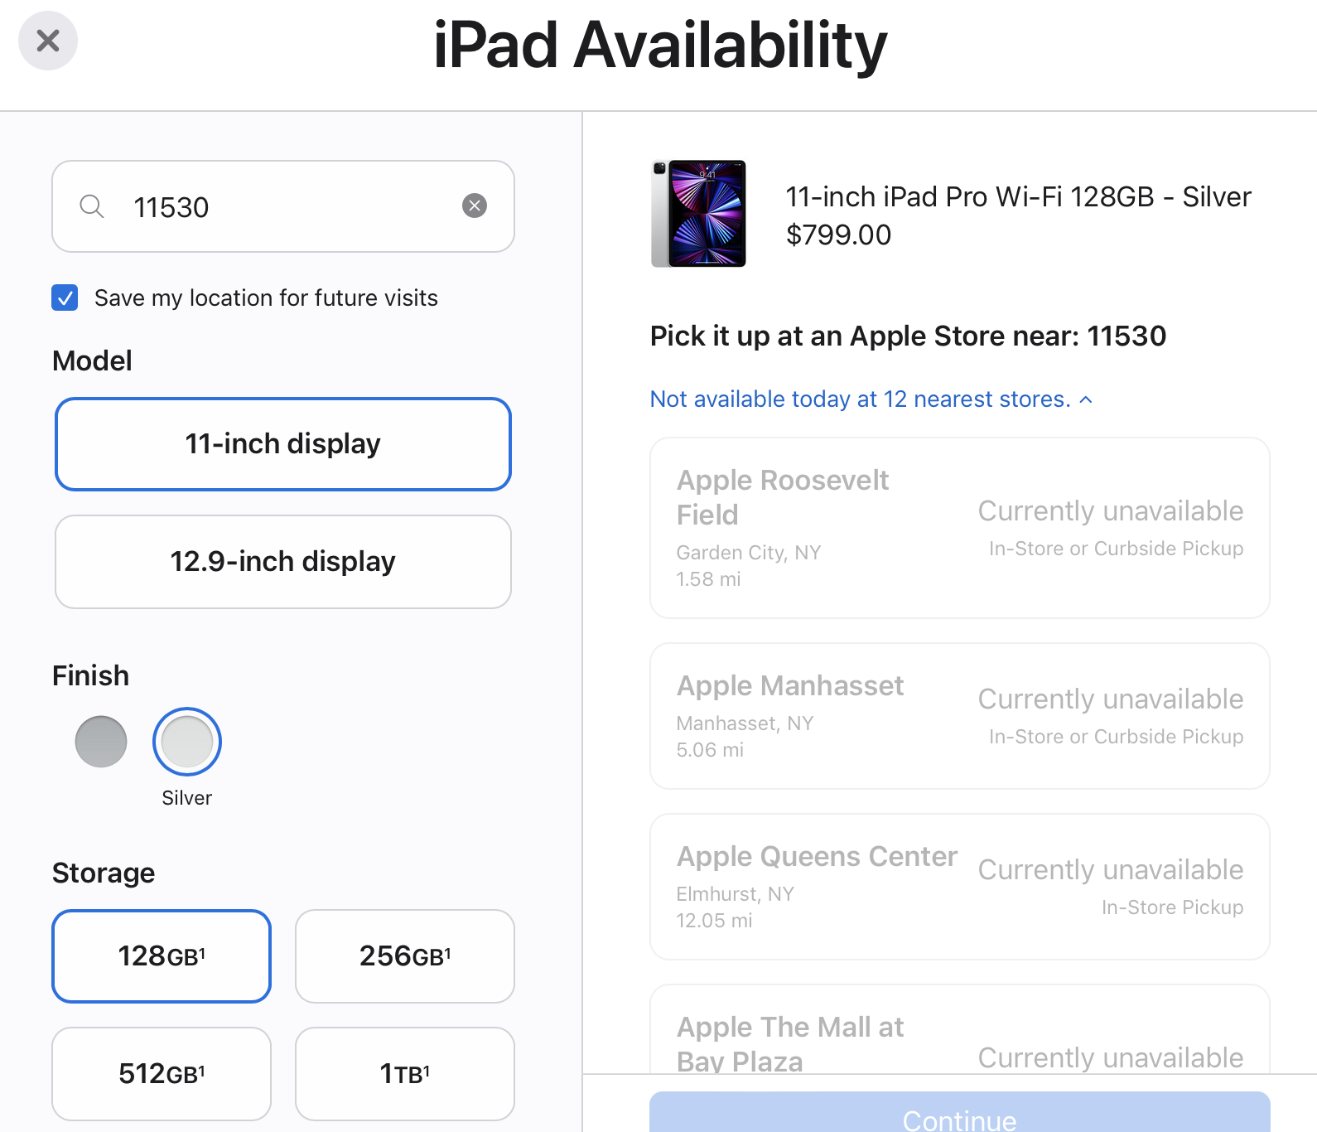The width and height of the screenshot is (1317, 1132).
Task: Select 12.9-inch display model
Action: coord(283,562)
